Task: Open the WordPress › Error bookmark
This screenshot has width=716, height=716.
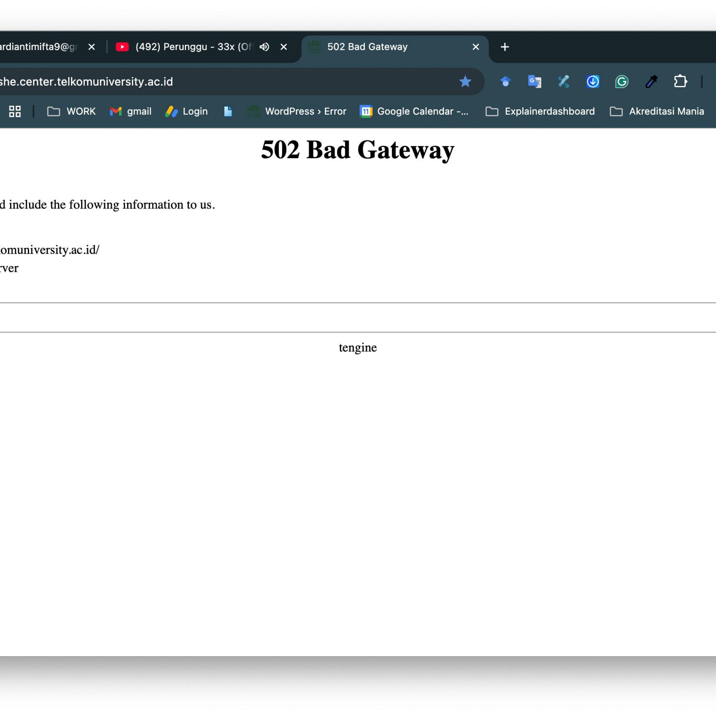Action: point(296,111)
